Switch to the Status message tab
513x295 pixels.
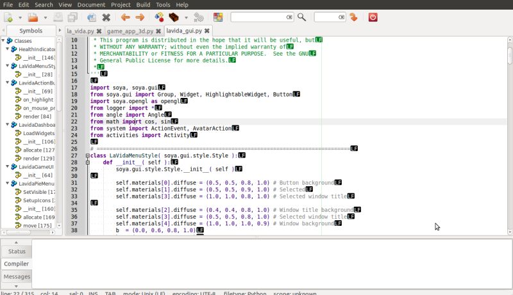click(17, 251)
